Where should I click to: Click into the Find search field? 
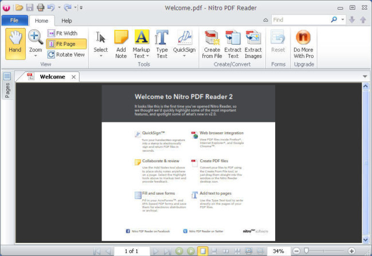coord(300,19)
